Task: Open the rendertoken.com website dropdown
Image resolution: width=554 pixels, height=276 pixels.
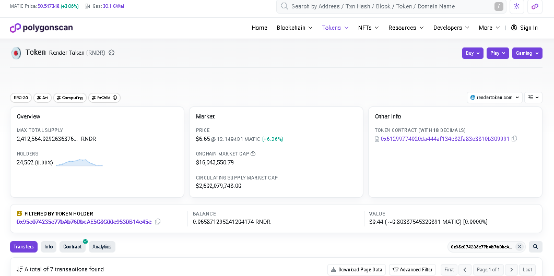Action: (494, 98)
